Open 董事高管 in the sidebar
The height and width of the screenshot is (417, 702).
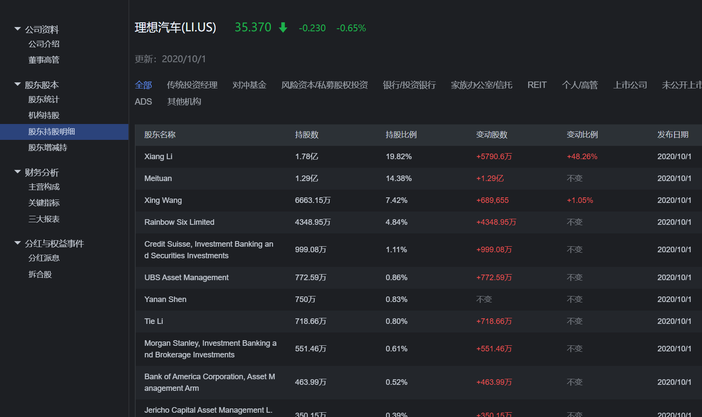pos(44,60)
